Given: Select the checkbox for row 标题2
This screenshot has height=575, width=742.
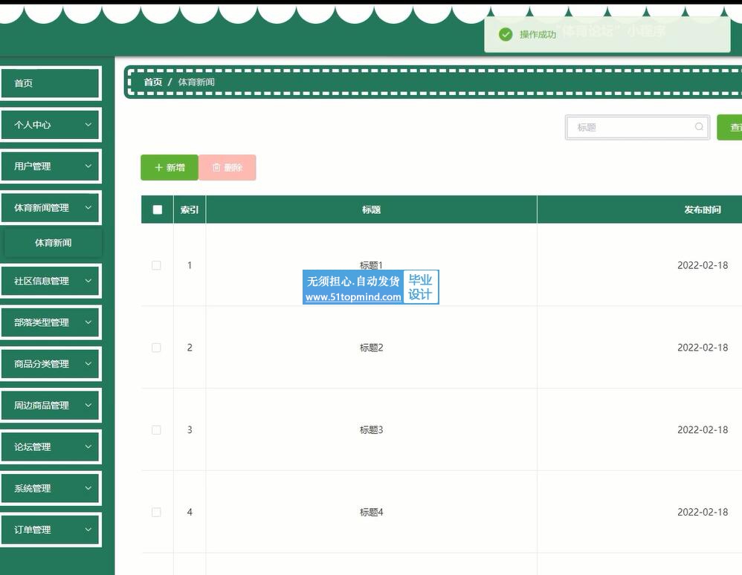Looking at the screenshot, I should pos(156,348).
